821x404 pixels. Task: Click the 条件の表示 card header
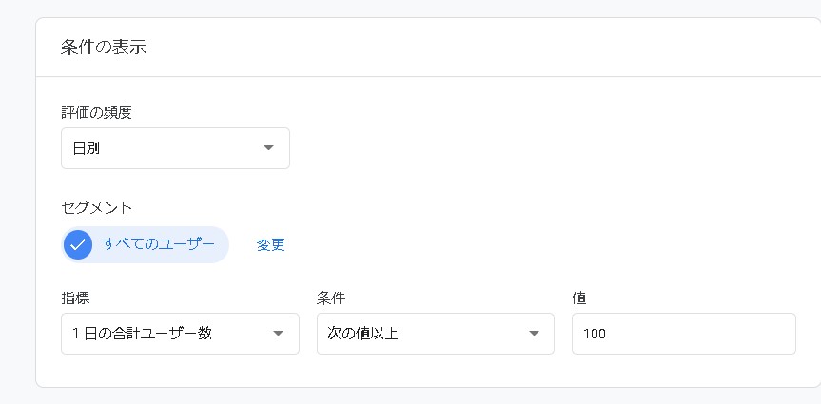point(104,47)
